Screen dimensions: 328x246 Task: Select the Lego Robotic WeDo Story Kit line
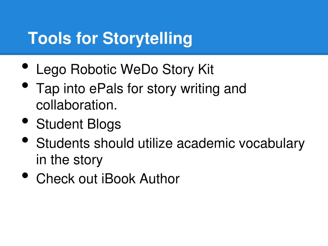click(x=125, y=70)
